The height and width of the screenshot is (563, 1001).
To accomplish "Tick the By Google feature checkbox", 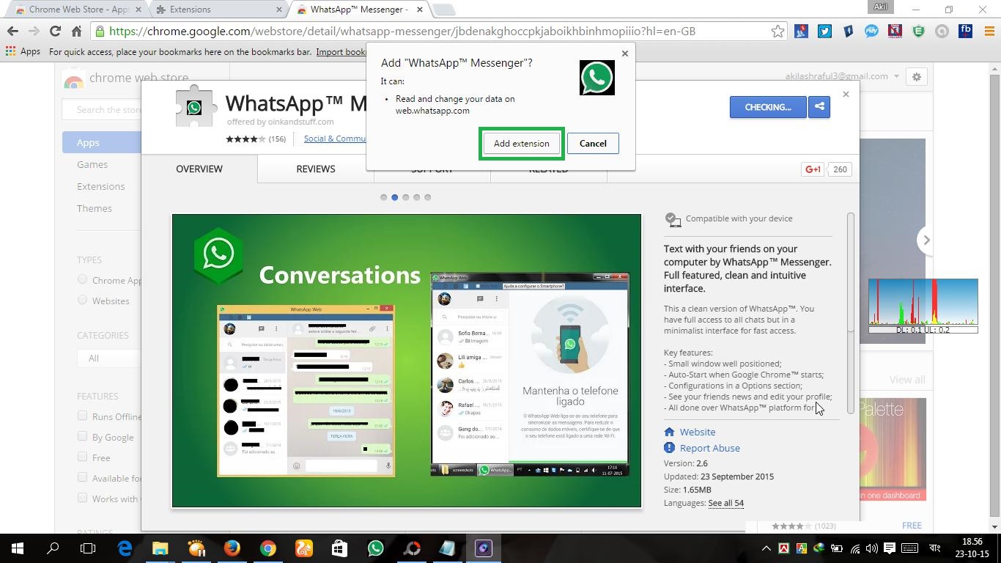I will (82, 436).
